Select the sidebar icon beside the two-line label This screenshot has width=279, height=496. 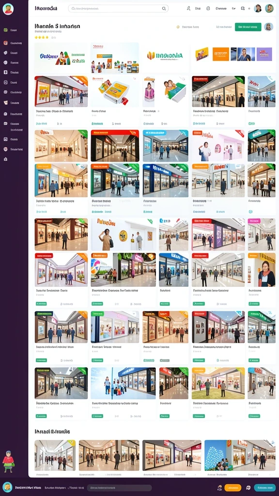(x=5, y=124)
